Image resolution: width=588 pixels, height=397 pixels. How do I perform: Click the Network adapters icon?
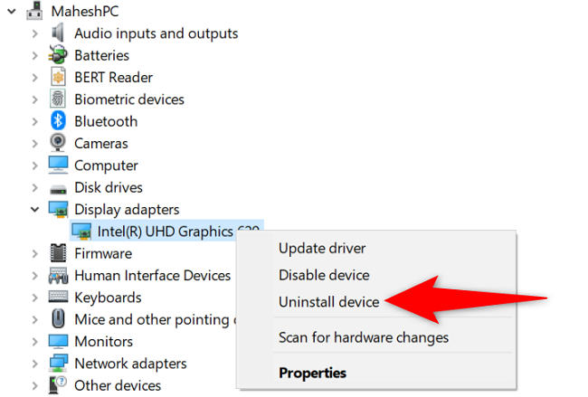tap(59, 364)
